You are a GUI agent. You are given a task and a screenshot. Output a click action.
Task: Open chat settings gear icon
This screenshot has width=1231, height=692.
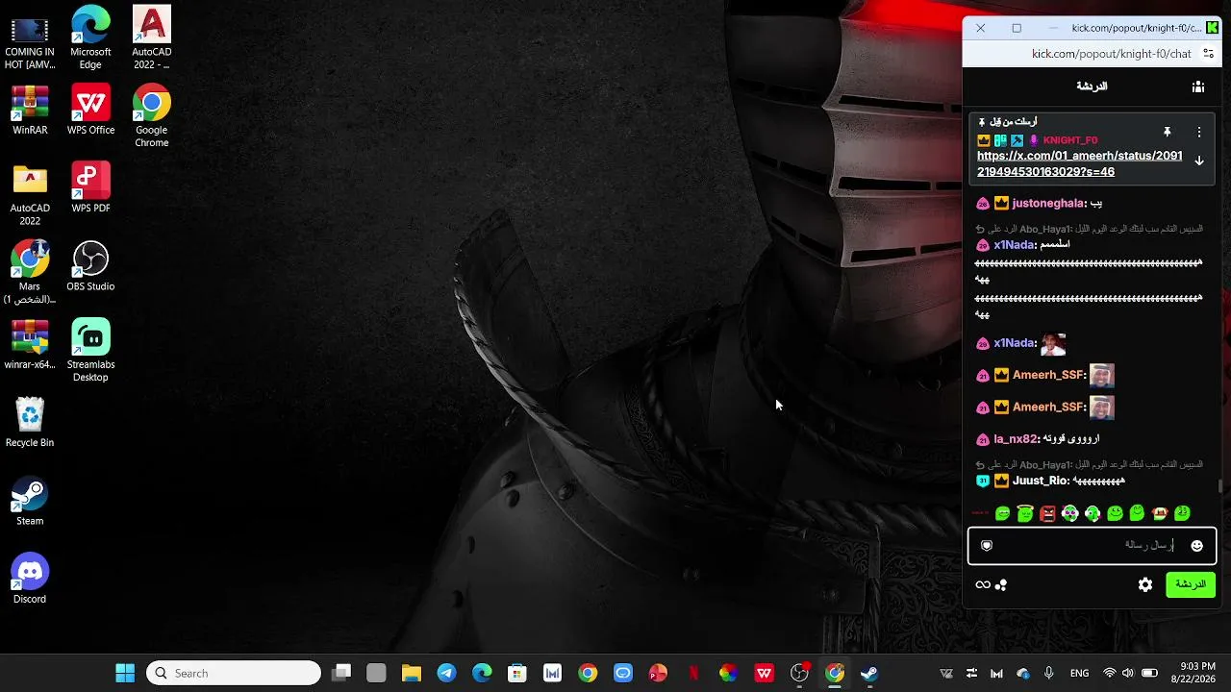pos(1145,584)
